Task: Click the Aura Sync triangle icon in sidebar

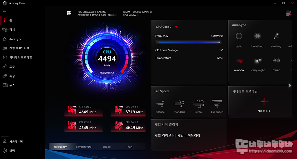Action: [5, 39]
